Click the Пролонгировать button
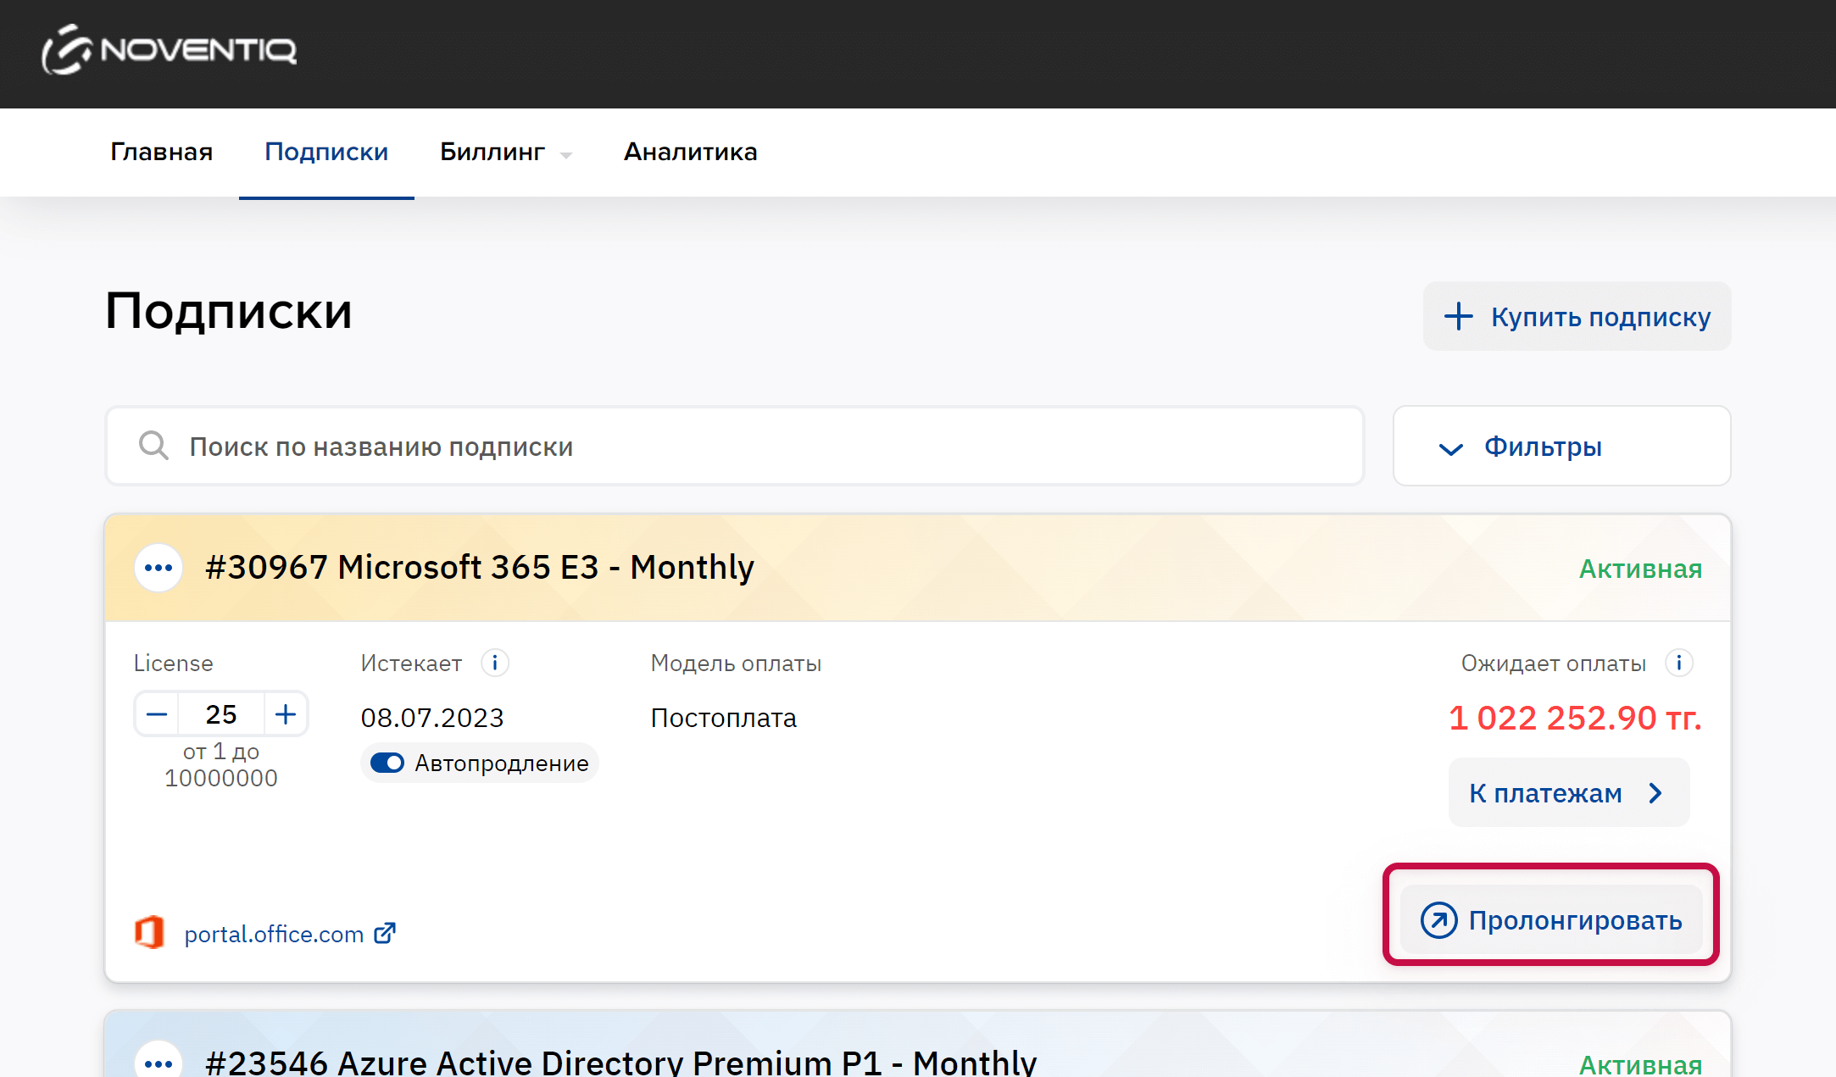 [x=1551, y=919]
